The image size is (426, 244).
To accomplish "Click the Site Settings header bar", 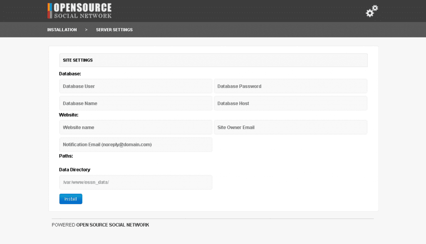I will 213,60.
